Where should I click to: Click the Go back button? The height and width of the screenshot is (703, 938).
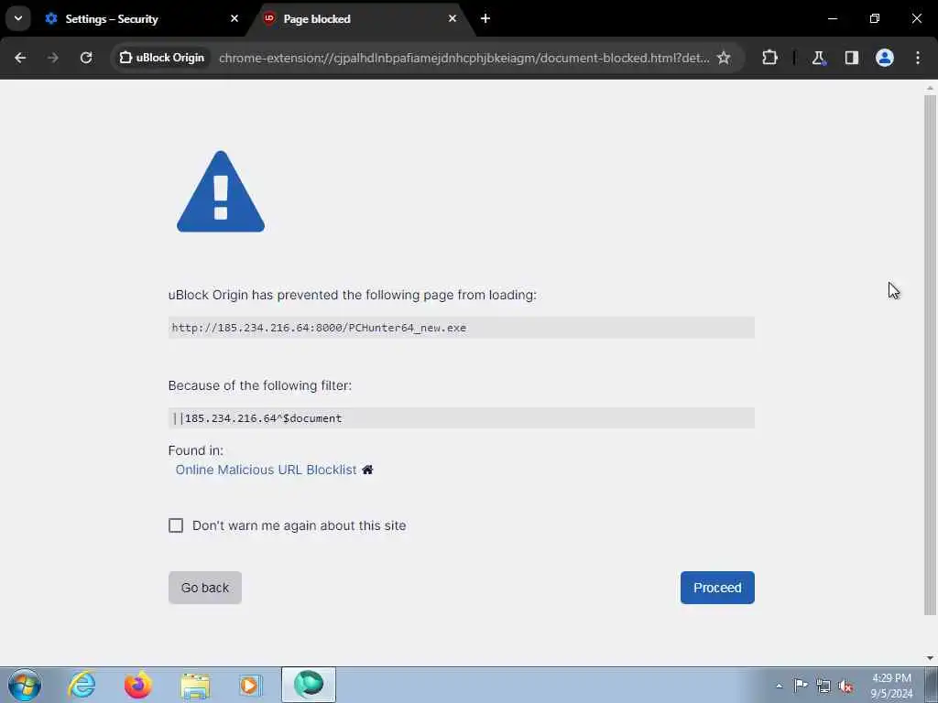click(205, 588)
